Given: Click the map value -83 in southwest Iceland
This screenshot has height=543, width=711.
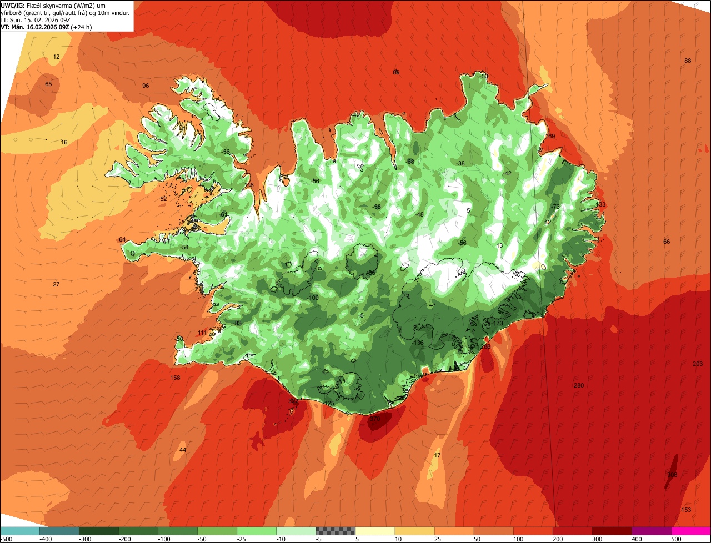Looking at the screenshot, I should pyautogui.click(x=237, y=323).
